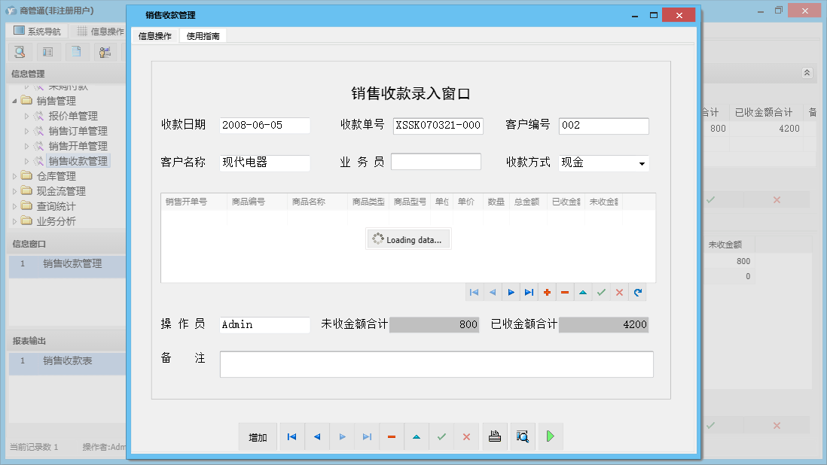This screenshot has width=827, height=465.
Task: Click the Loading data progress indicator
Action: [x=408, y=239]
